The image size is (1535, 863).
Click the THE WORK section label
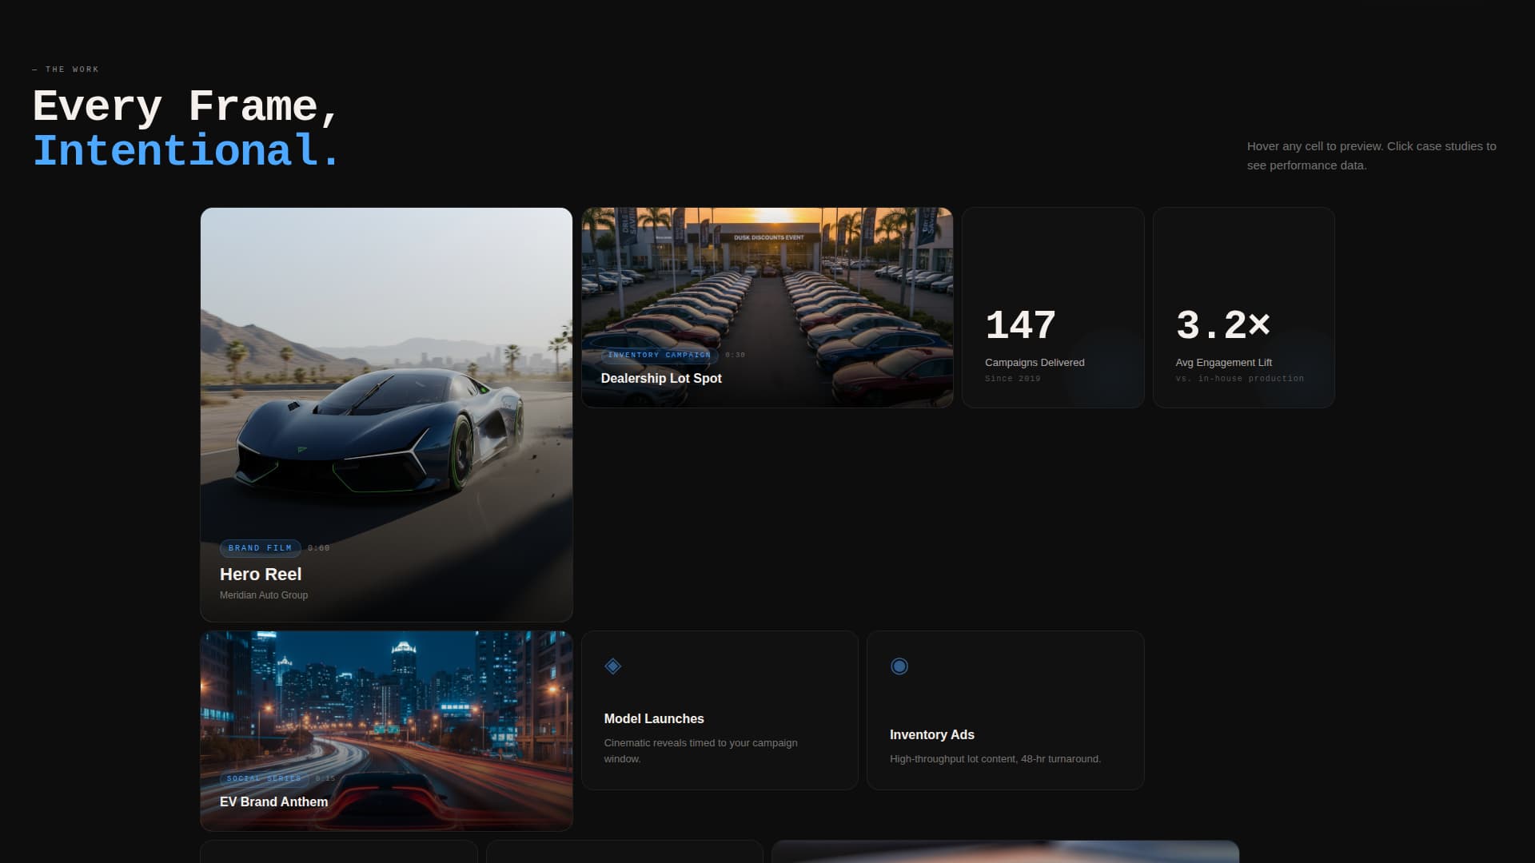tap(66, 70)
